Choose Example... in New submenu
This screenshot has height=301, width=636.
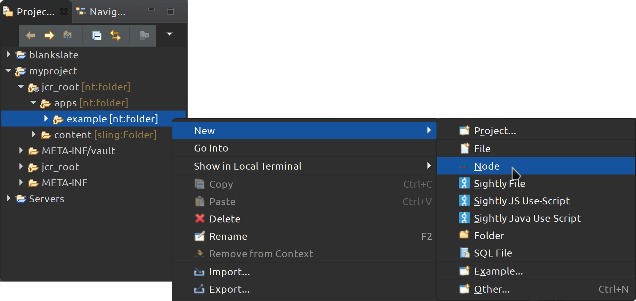(x=536, y=271)
